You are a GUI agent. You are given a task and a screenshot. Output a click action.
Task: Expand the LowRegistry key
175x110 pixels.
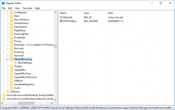7,13
